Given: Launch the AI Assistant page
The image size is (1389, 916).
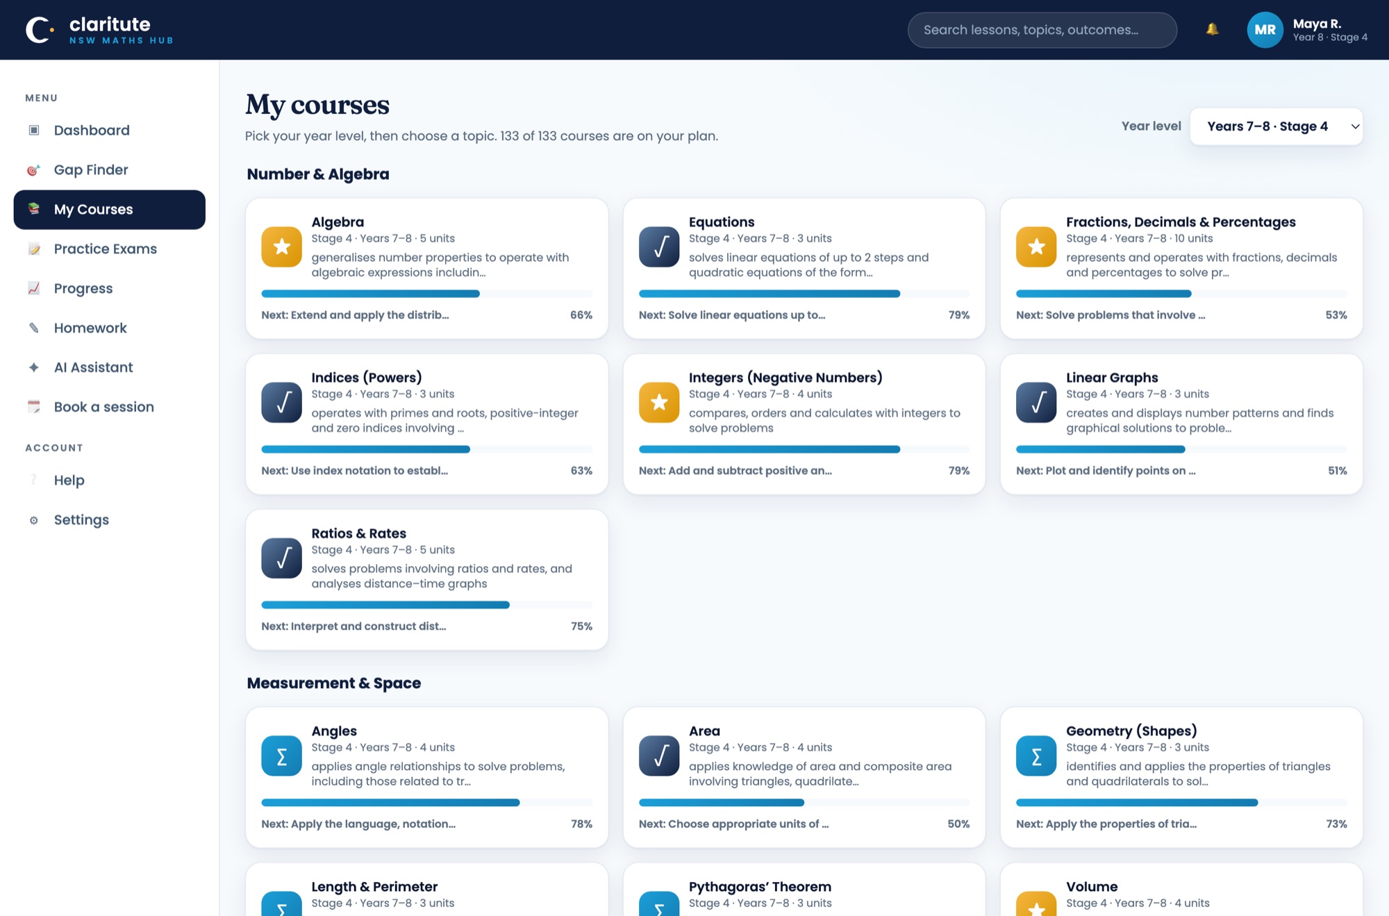Looking at the screenshot, I should pyautogui.click(x=110, y=367).
